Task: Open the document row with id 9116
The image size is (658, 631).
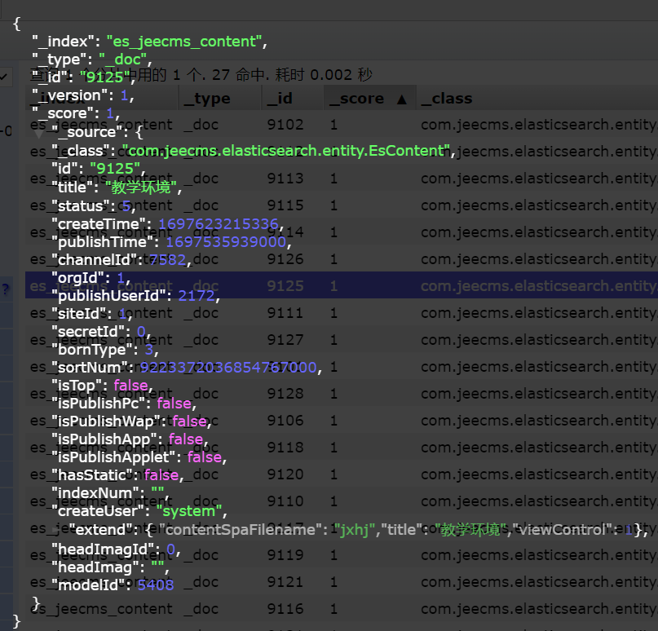Action: click(x=285, y=609)
